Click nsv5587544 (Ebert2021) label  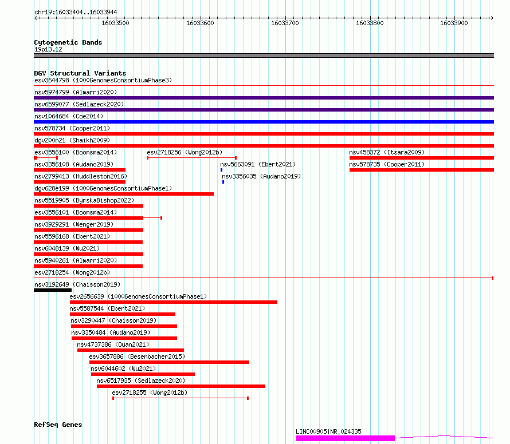click(x=107, y=308)
